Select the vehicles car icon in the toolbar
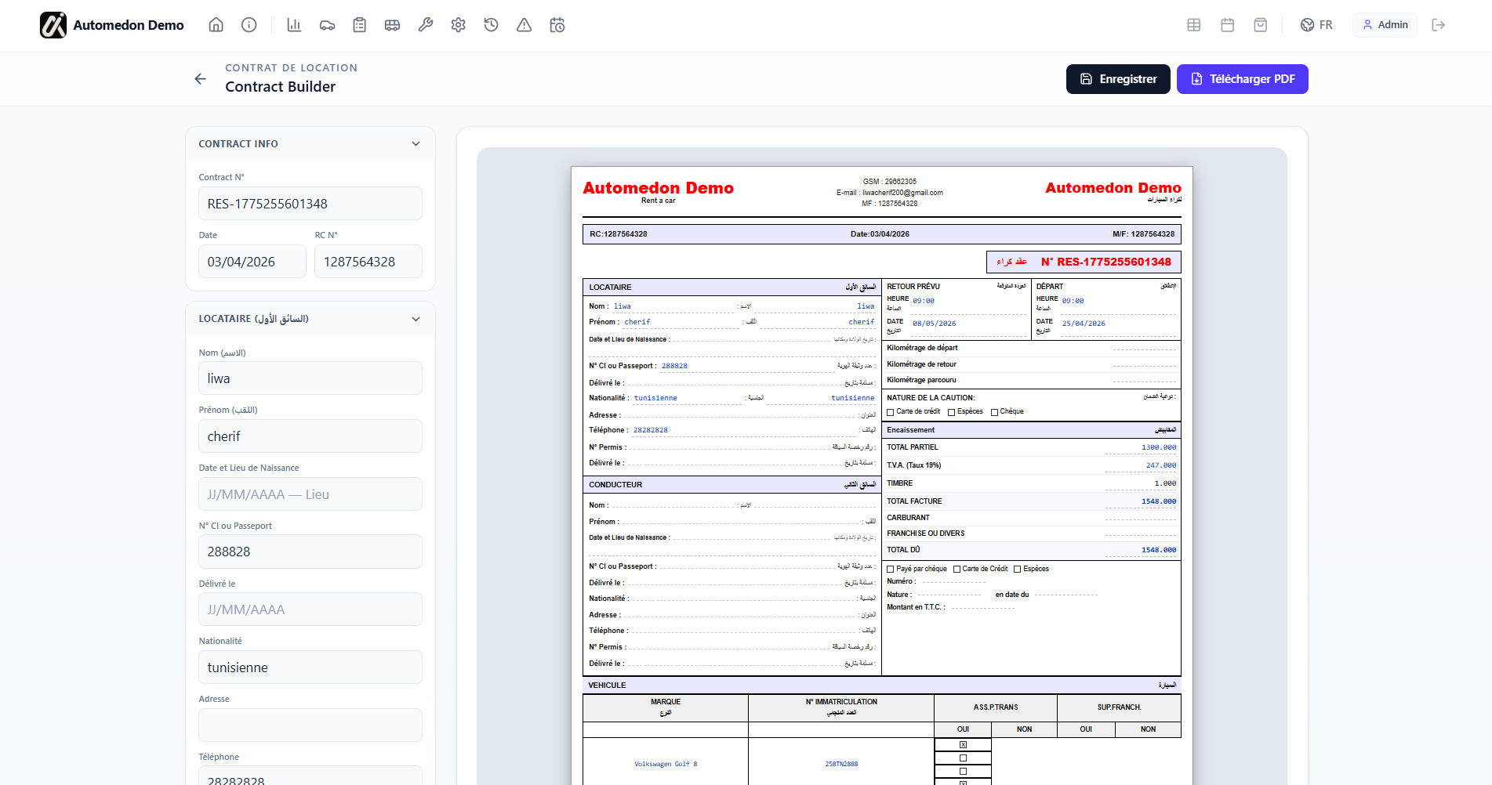This screenshot has height=785, width=1492. (x=327, y=24)
